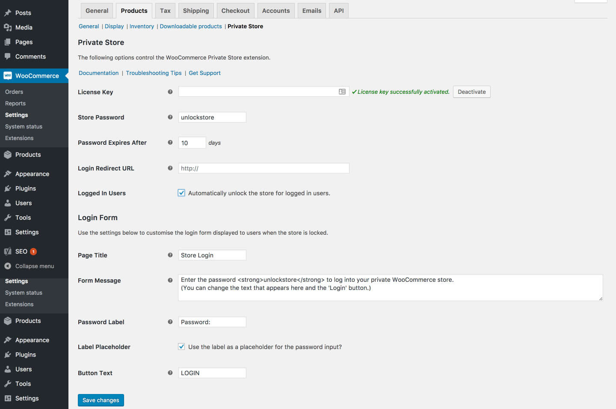Open the Emails settings tab

coord(311,10)
